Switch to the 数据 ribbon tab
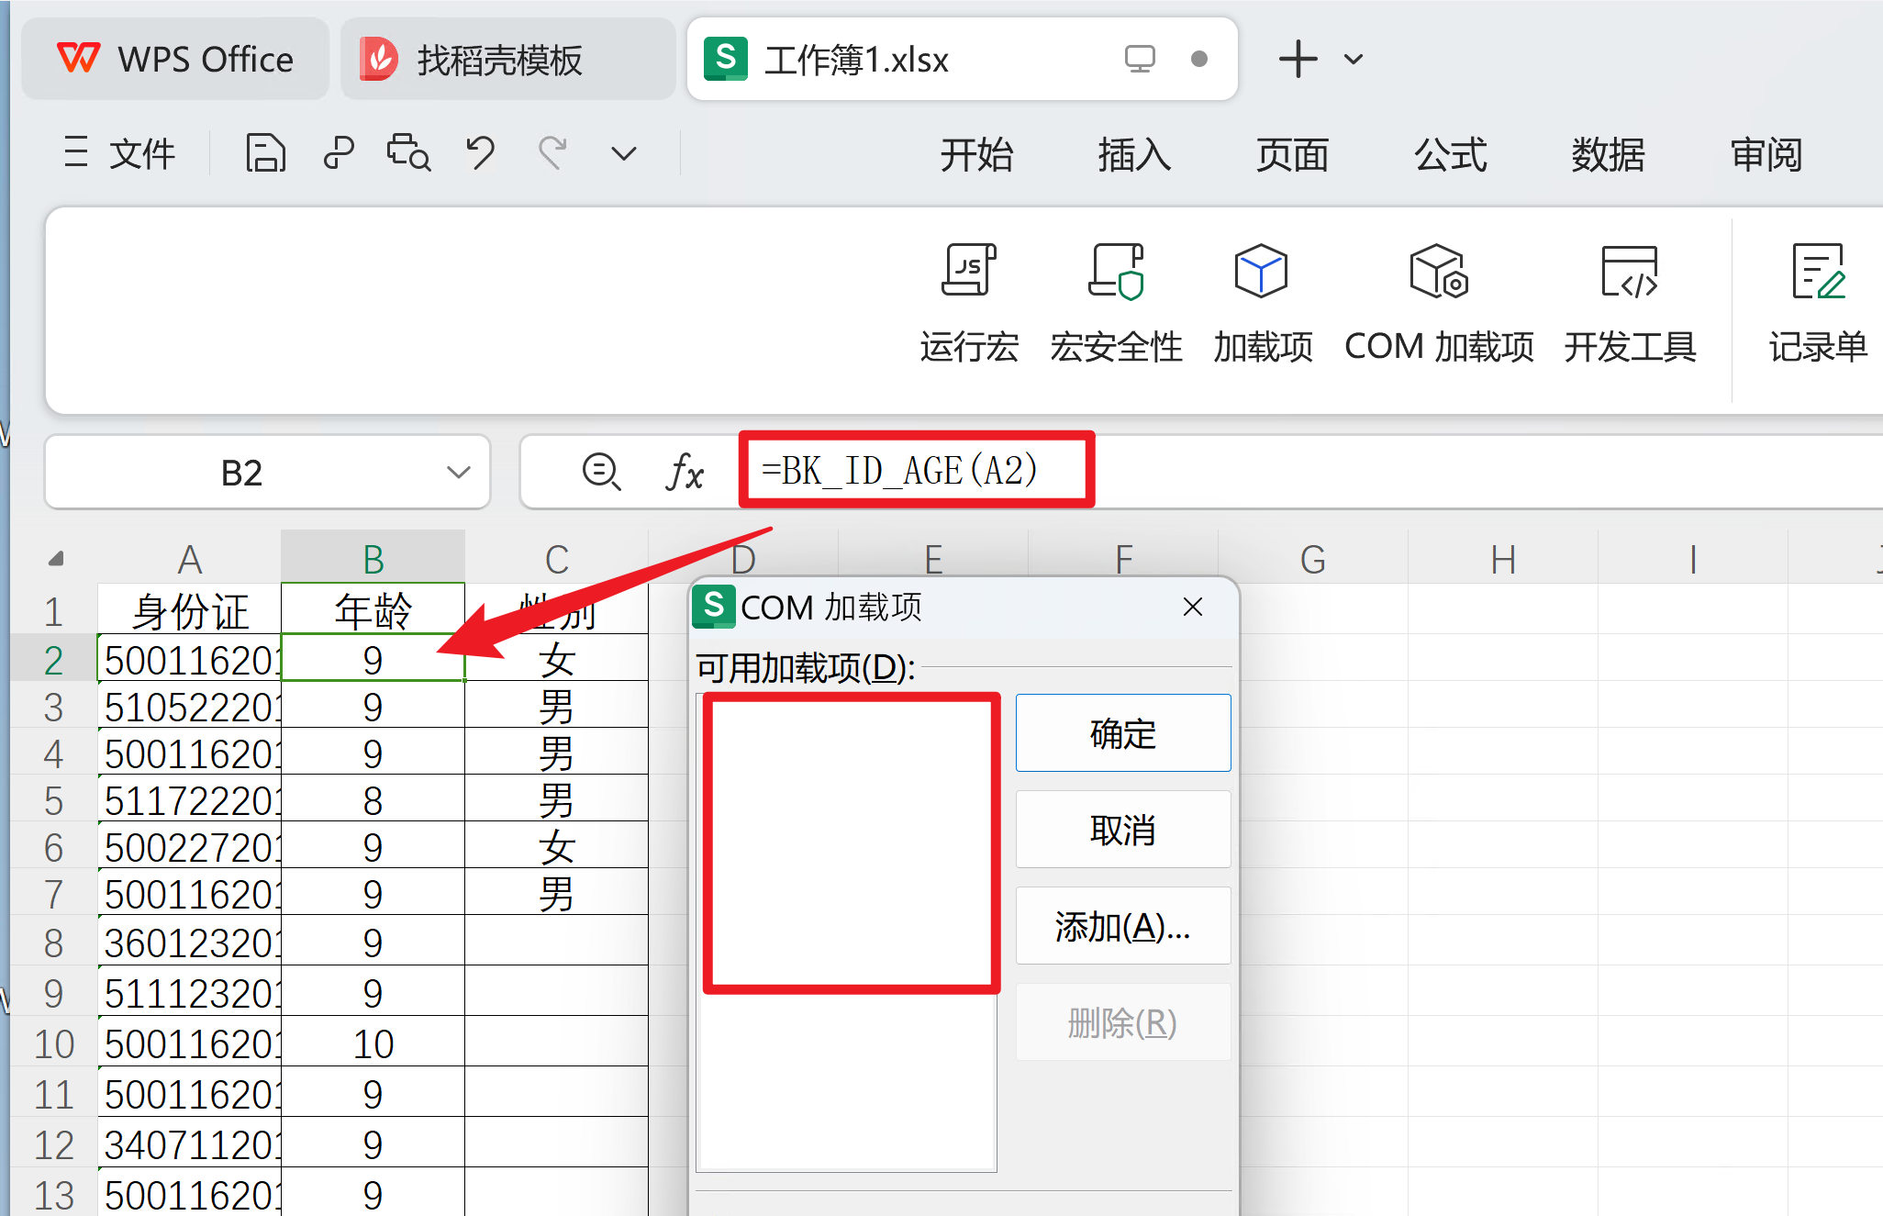This screenshot has height=1216, width=1883. pos(1608,154)
